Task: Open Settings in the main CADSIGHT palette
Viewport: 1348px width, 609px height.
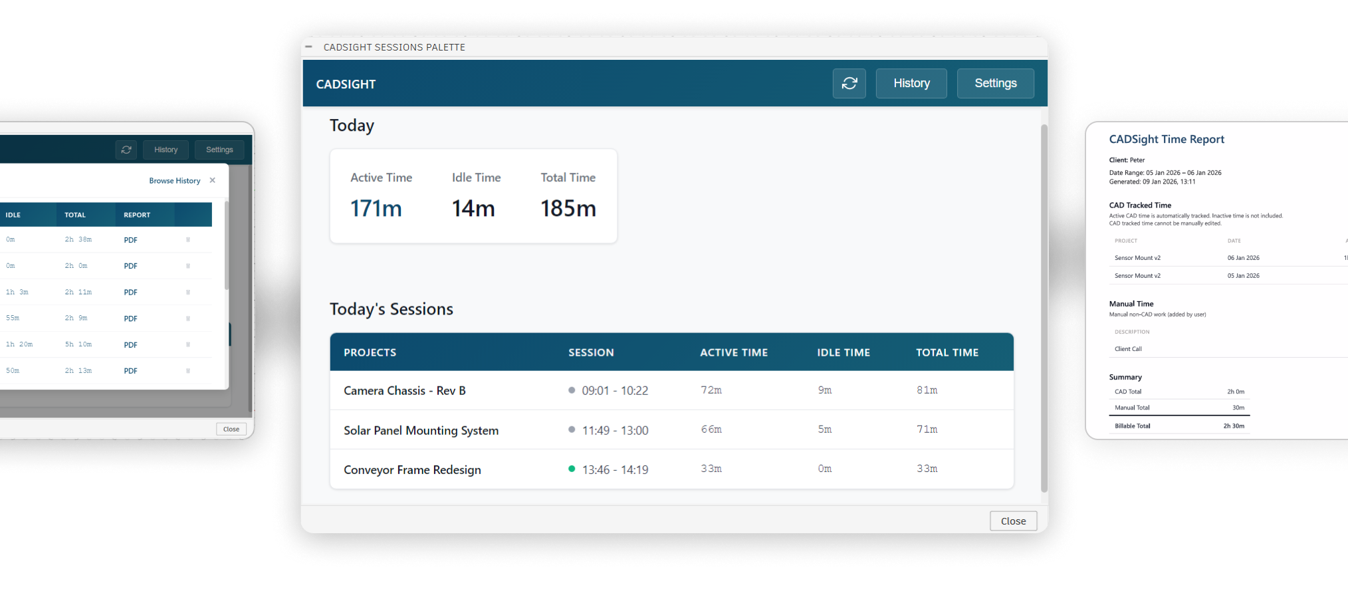Action: (x=995, y=84)
